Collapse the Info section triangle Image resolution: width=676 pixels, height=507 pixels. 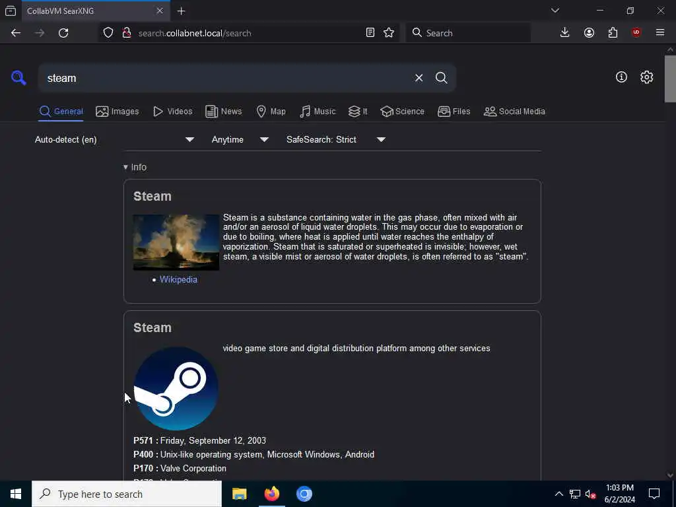125,167
